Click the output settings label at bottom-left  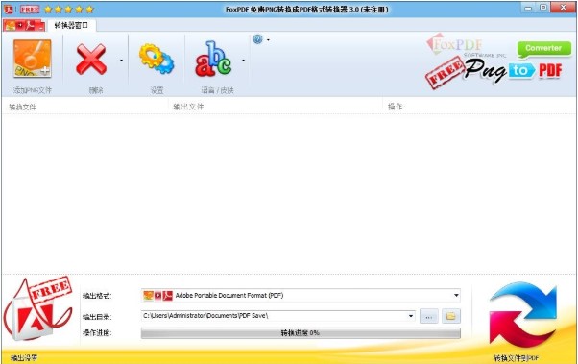[x=24, y=357]
